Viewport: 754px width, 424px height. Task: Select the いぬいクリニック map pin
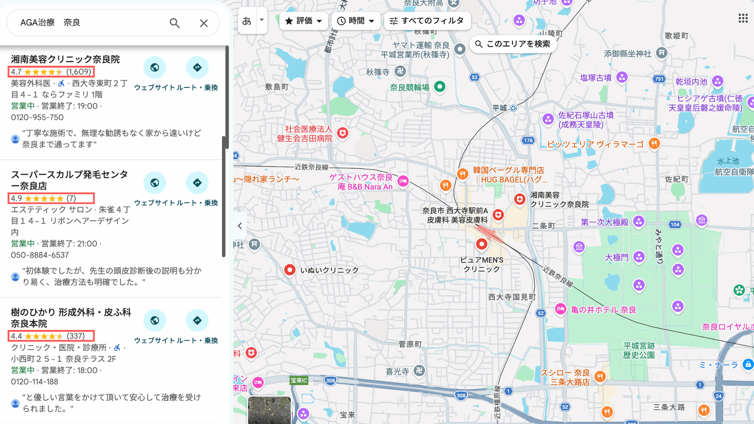point(290,270)
